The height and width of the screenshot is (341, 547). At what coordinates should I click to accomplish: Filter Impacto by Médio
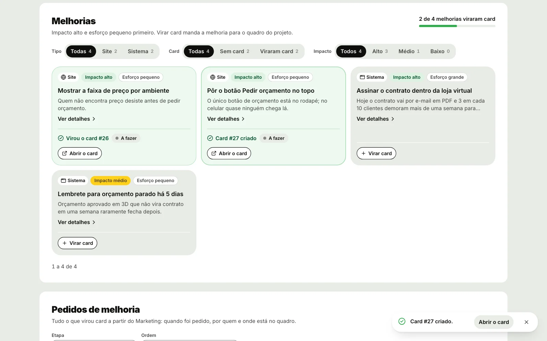[x=409, y=51]
